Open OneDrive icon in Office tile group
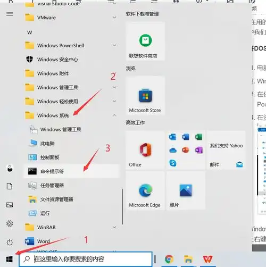Image resolution: width=266 pixels, height=267 pixels. (173, 151)
